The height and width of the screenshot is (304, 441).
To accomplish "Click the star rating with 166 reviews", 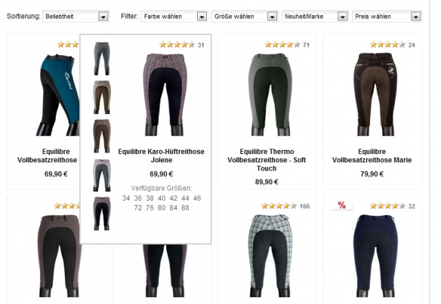I will tap(285, 206).
